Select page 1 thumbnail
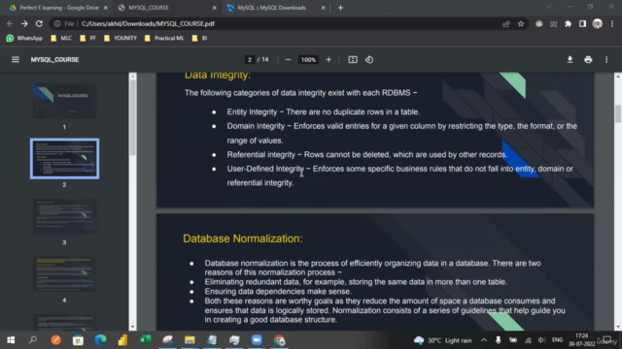The width and height of the screenshot is (622, 349). click(x=64, y=101)
